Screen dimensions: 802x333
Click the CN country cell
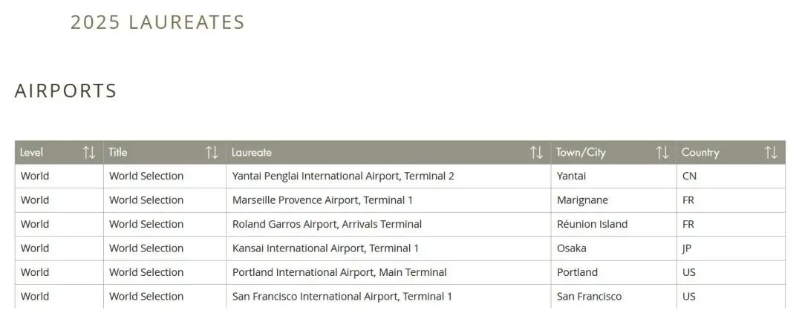689,177
